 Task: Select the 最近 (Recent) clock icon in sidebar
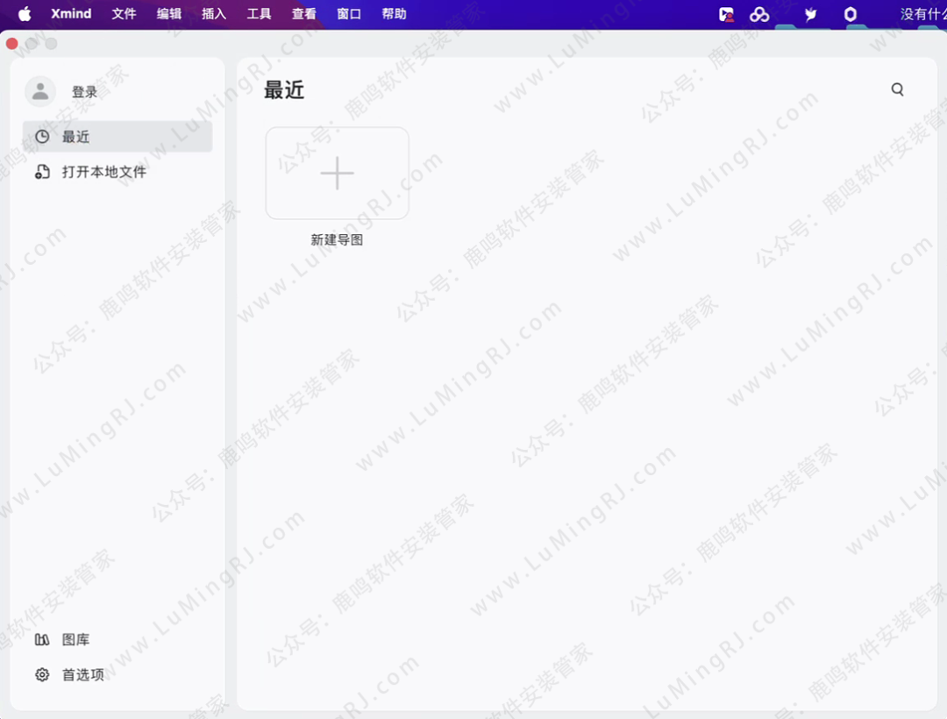(x=42, y=136)
